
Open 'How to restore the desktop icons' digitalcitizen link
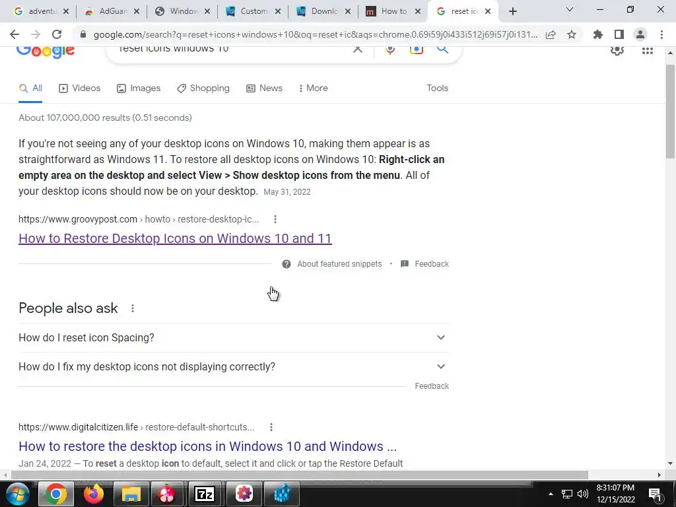coord(207,446)
